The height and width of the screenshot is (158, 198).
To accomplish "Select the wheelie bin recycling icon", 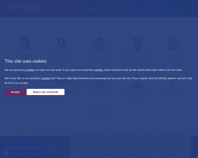I will point(136,45).
